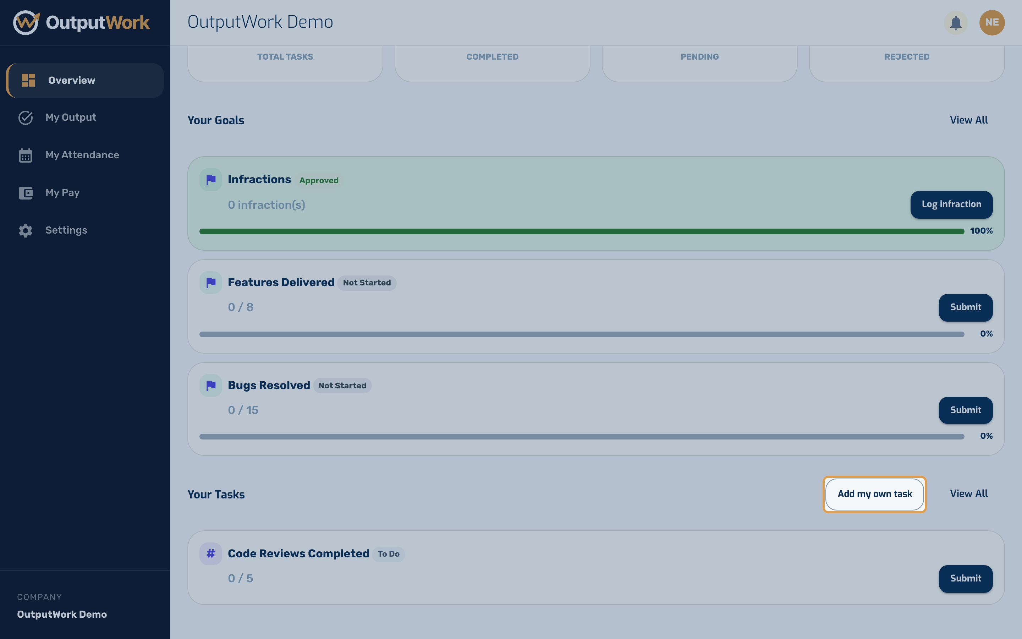Screen dimensions: 1022x639
Task: Click the Bugs Resolved progress bar
Action: pos(582,437)
